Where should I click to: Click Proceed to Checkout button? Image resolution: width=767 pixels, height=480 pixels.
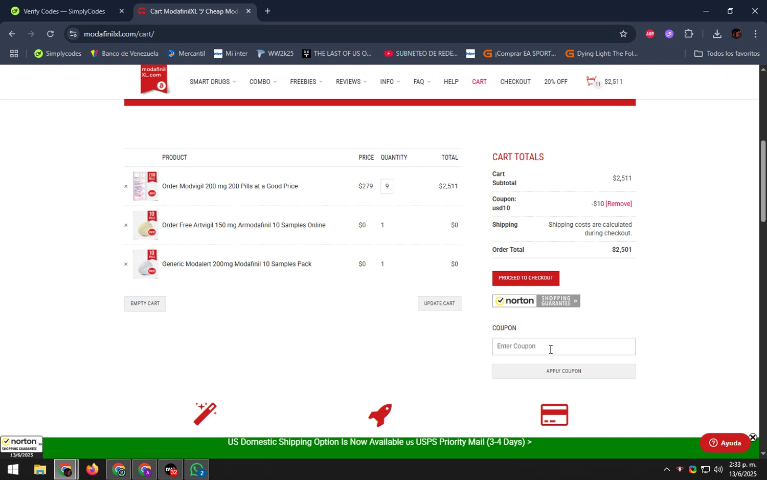tap(526, 278)
